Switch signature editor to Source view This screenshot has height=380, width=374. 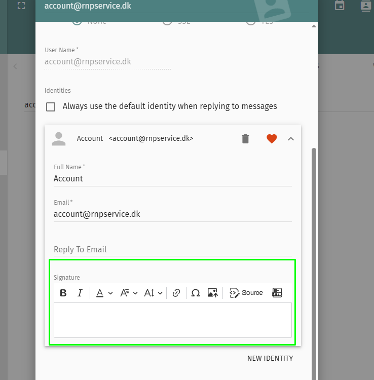tap(246, 293)
